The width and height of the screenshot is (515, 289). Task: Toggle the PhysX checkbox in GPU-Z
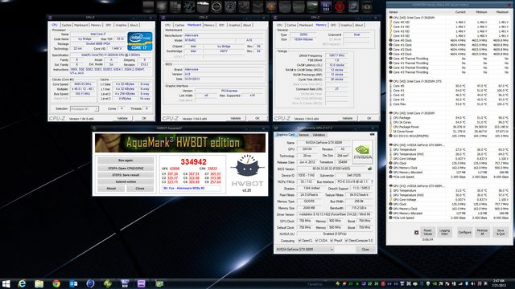click(332, 241)
